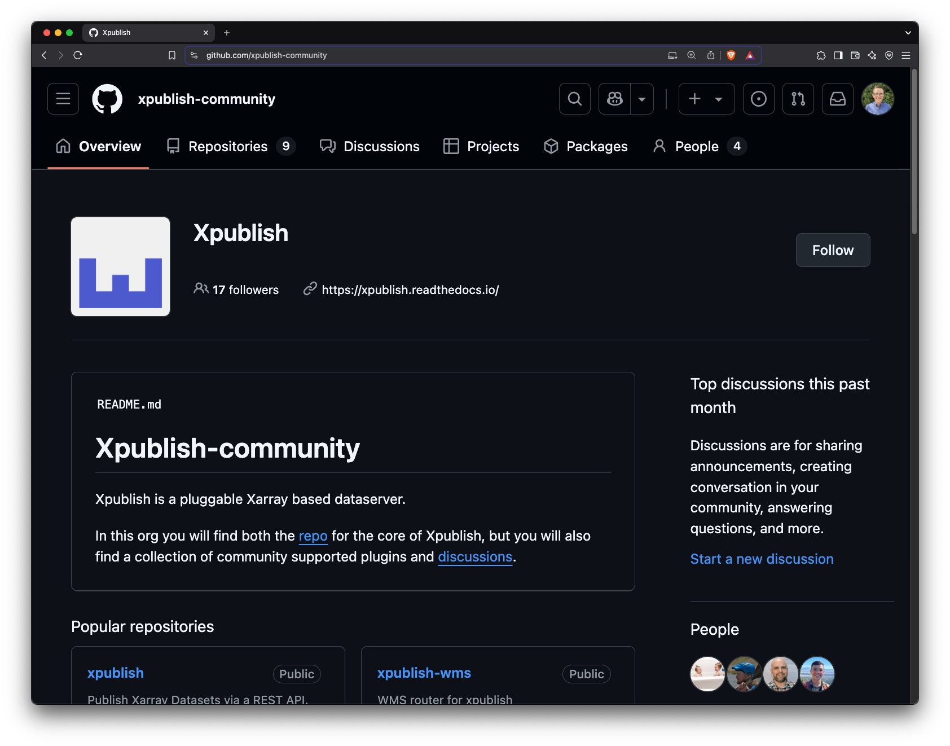Open Brave Rewards panel
The image size is (950, 746).
click(751, 55)
